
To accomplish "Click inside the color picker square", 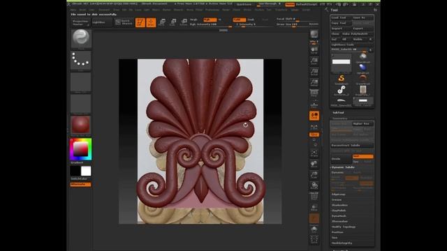I will 81,149.
